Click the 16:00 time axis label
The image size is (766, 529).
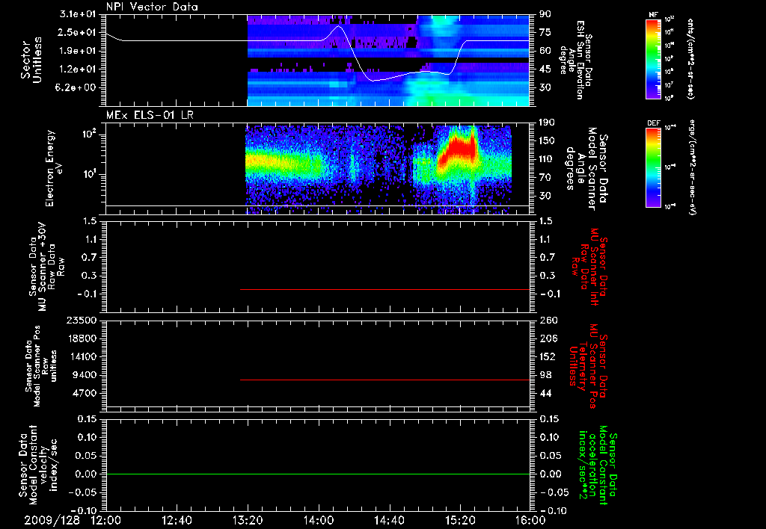(530, 520)
